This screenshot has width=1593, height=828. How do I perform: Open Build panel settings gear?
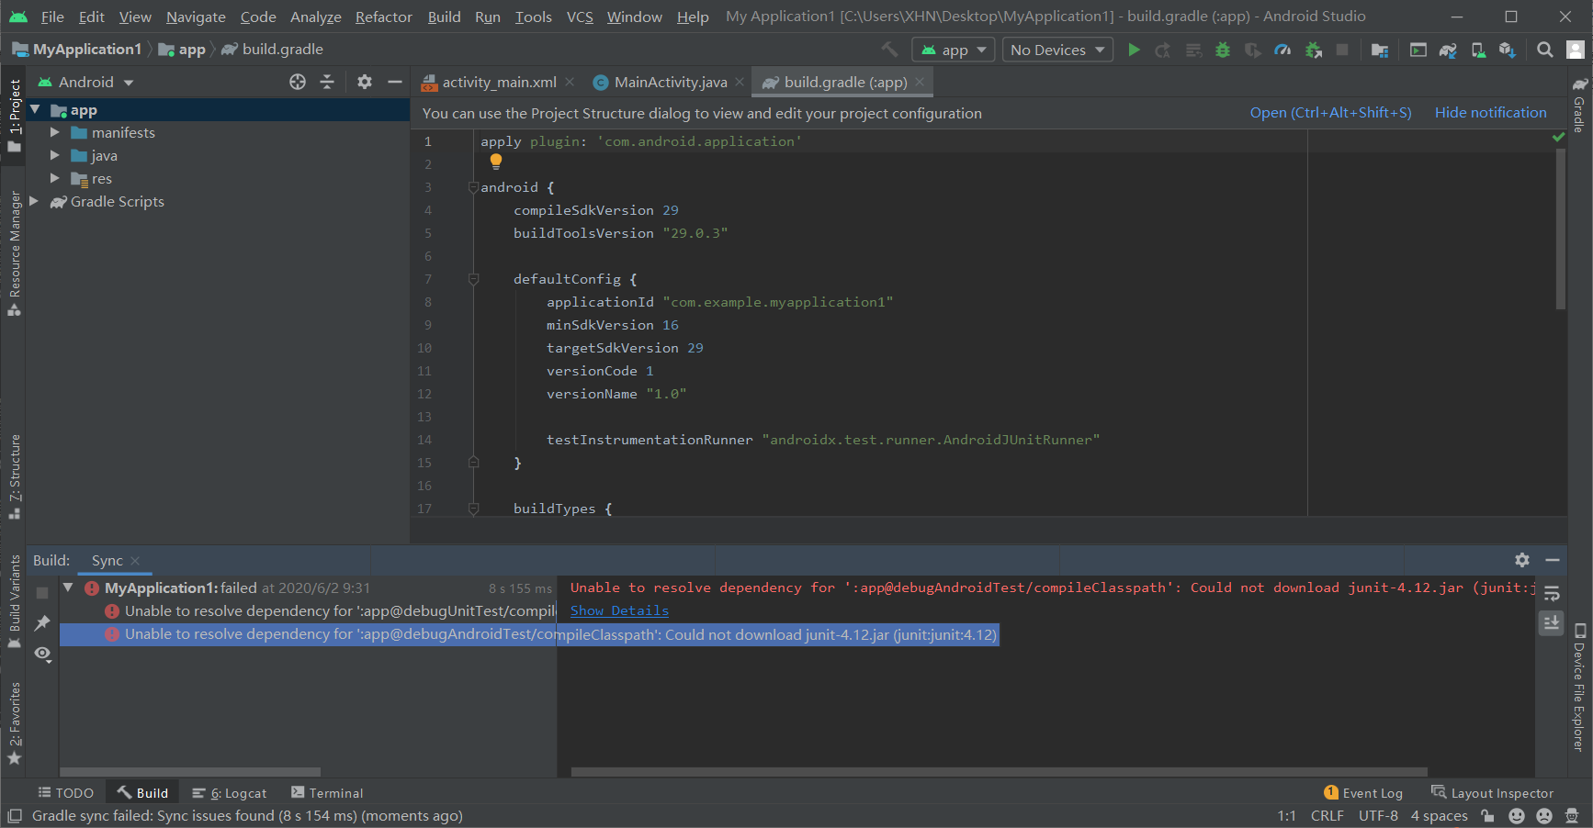click(1522, 560)
